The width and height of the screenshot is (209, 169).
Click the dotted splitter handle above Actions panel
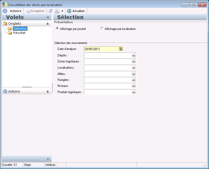click(27, 87)
